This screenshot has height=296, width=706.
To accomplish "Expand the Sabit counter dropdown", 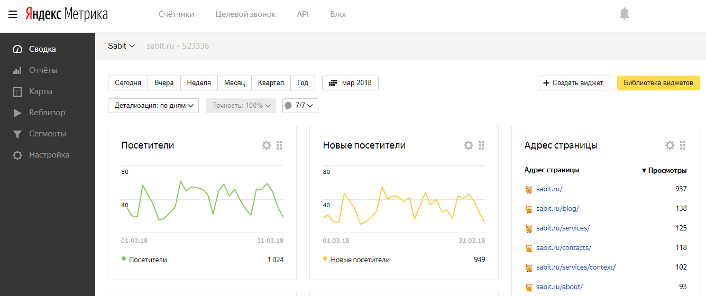I will pos(122,46).
